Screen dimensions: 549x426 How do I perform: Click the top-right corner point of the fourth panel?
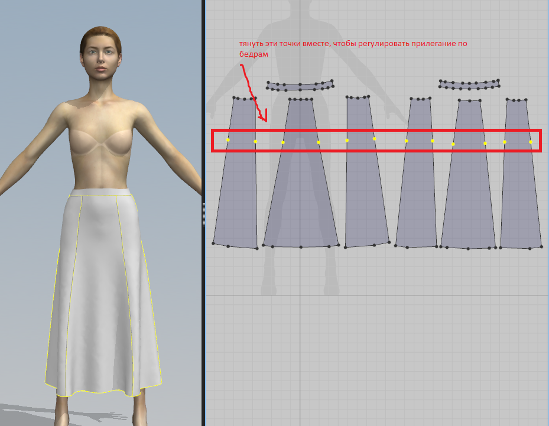click(x=430, y=98)
